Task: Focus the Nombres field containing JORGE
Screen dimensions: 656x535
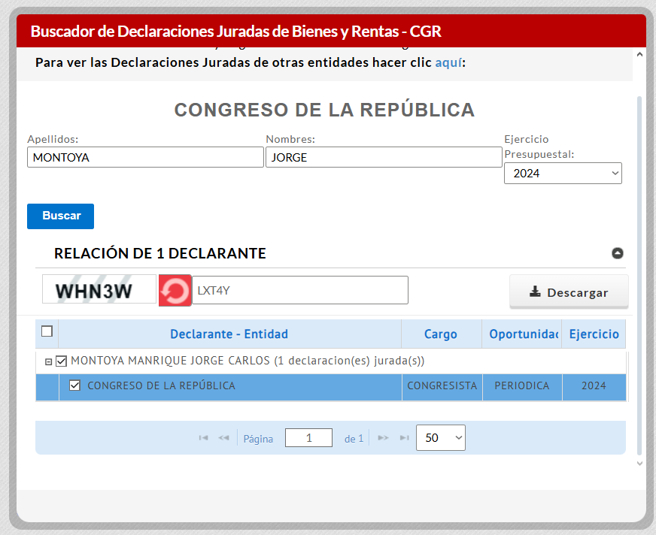Action: (x=384, y=157)
